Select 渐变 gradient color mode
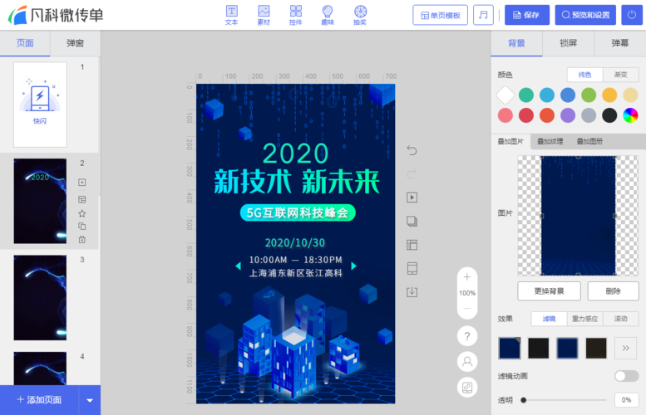Viewport: 646px width, 415px height. [620, 75]
